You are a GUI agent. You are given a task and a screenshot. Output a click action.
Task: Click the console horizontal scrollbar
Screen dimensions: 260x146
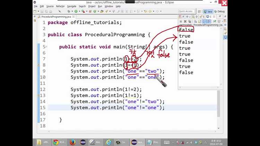[199, 87]
